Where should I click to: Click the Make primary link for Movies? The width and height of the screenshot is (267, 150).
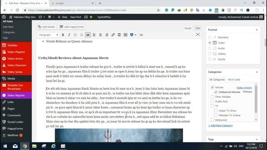click(x=244, y=87)
